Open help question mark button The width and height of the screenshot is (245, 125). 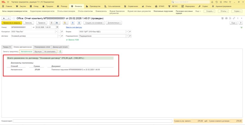click(241, 23)
